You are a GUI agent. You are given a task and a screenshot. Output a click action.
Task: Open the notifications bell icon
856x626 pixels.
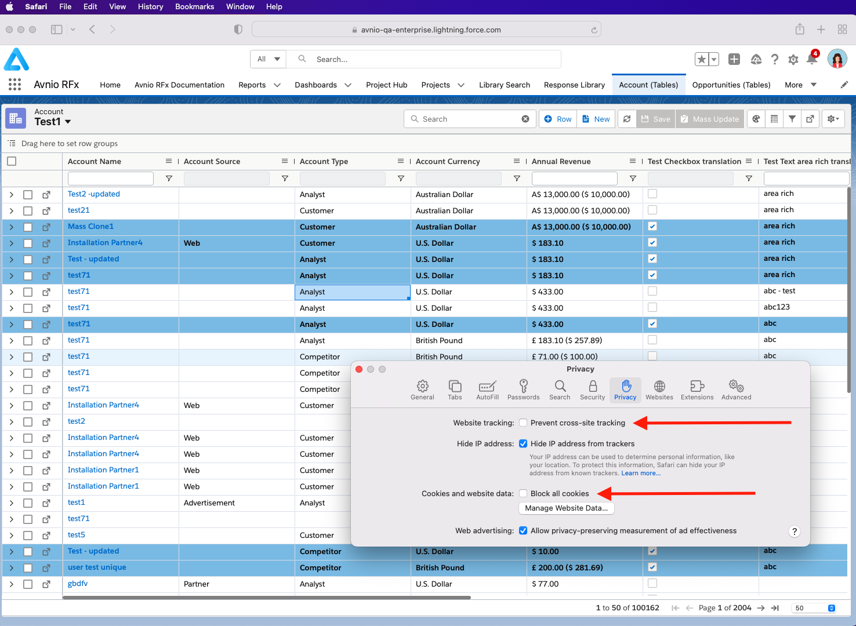pos(812,59)
